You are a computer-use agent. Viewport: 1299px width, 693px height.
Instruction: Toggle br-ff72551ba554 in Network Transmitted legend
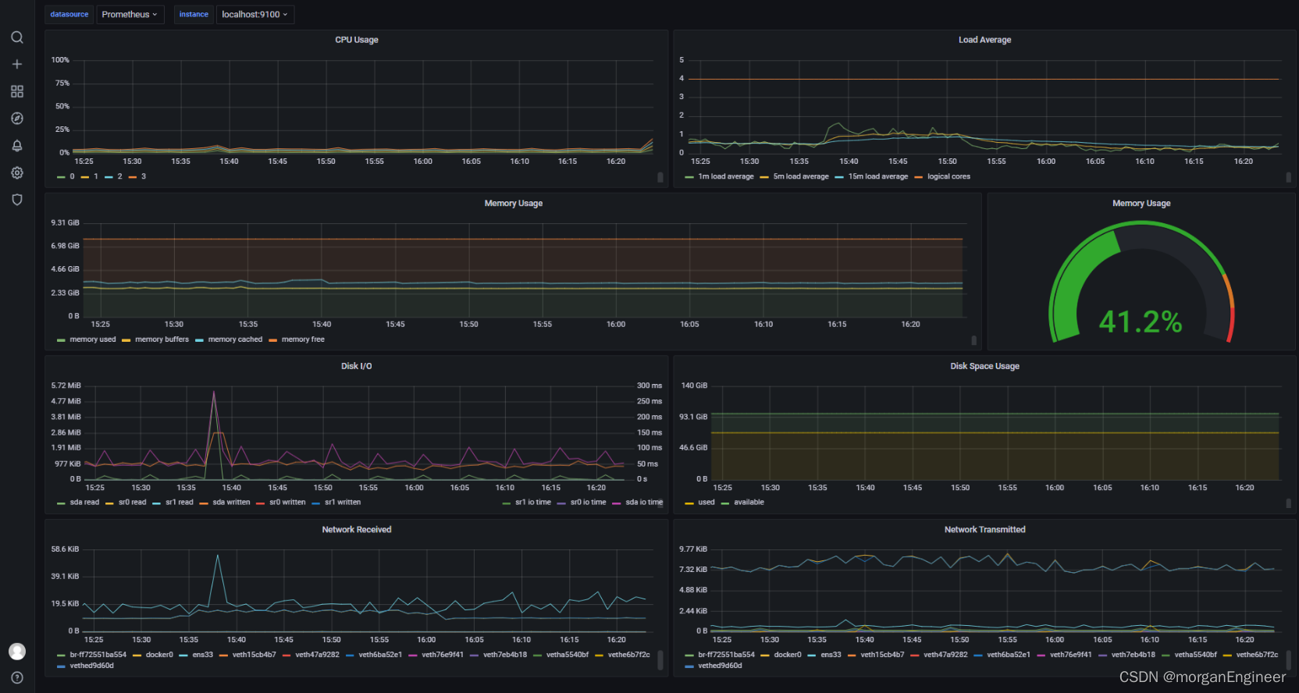click(726, 655)
